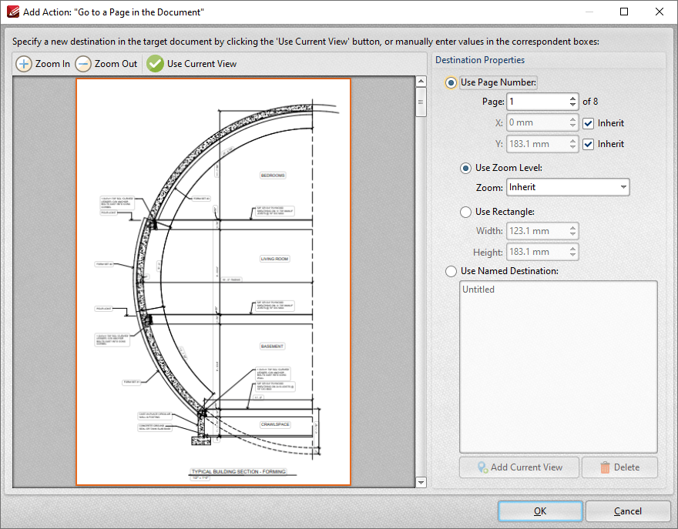The height and width of the screenshot is (529, 678).
Task: Click the Y value down stepper arrow
Action: pyautogui.click(x=572, y=147)
